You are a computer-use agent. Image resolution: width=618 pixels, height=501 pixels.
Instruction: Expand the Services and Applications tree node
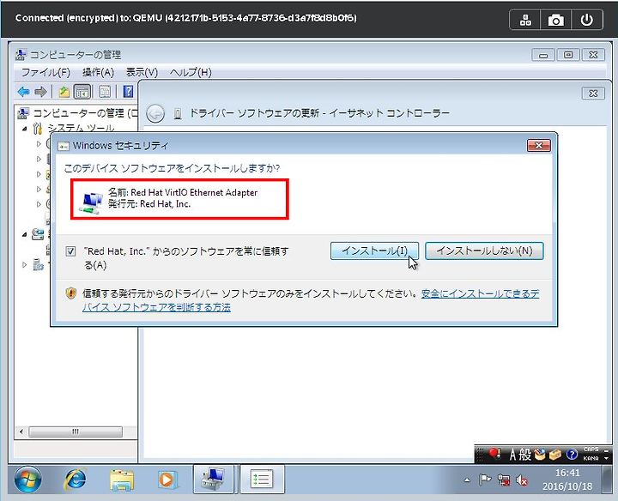24,265
